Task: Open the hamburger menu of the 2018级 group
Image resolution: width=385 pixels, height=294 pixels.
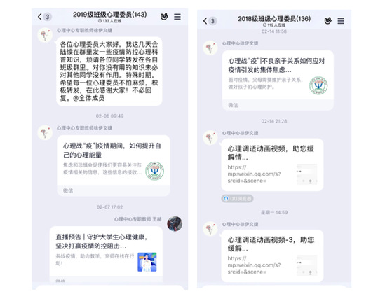Action: (341, 21)
